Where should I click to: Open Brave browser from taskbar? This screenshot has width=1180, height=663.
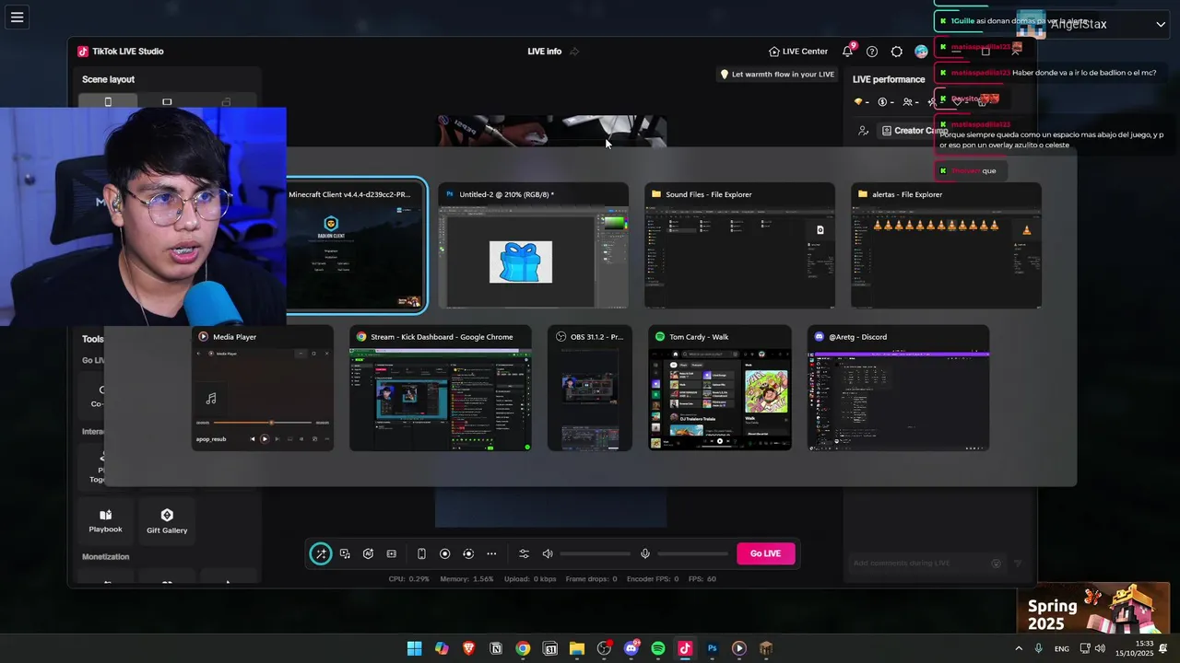[468, 648]
